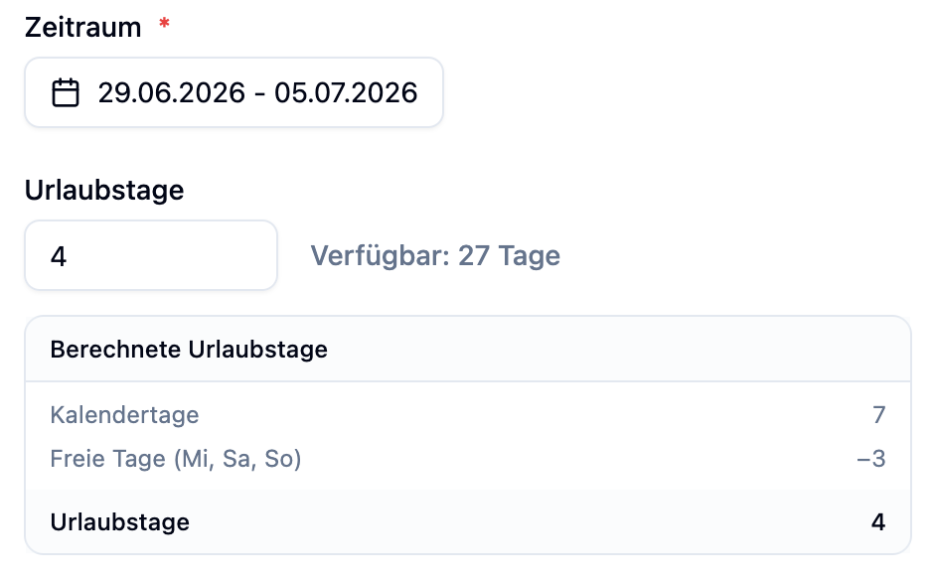Click the Berechnete Urlaubstage header
The height and width of the screenshot is (580, 934).
click(x=189, y=350)
